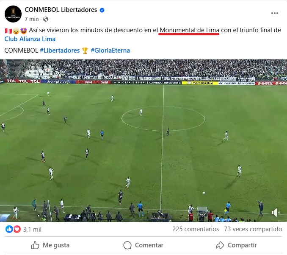Open the Club Alianza Lima link
The height and width of the screenshot is (255, 287).
point(30,39)
